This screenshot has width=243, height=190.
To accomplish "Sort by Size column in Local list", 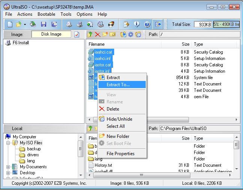I will pos(177,138).
